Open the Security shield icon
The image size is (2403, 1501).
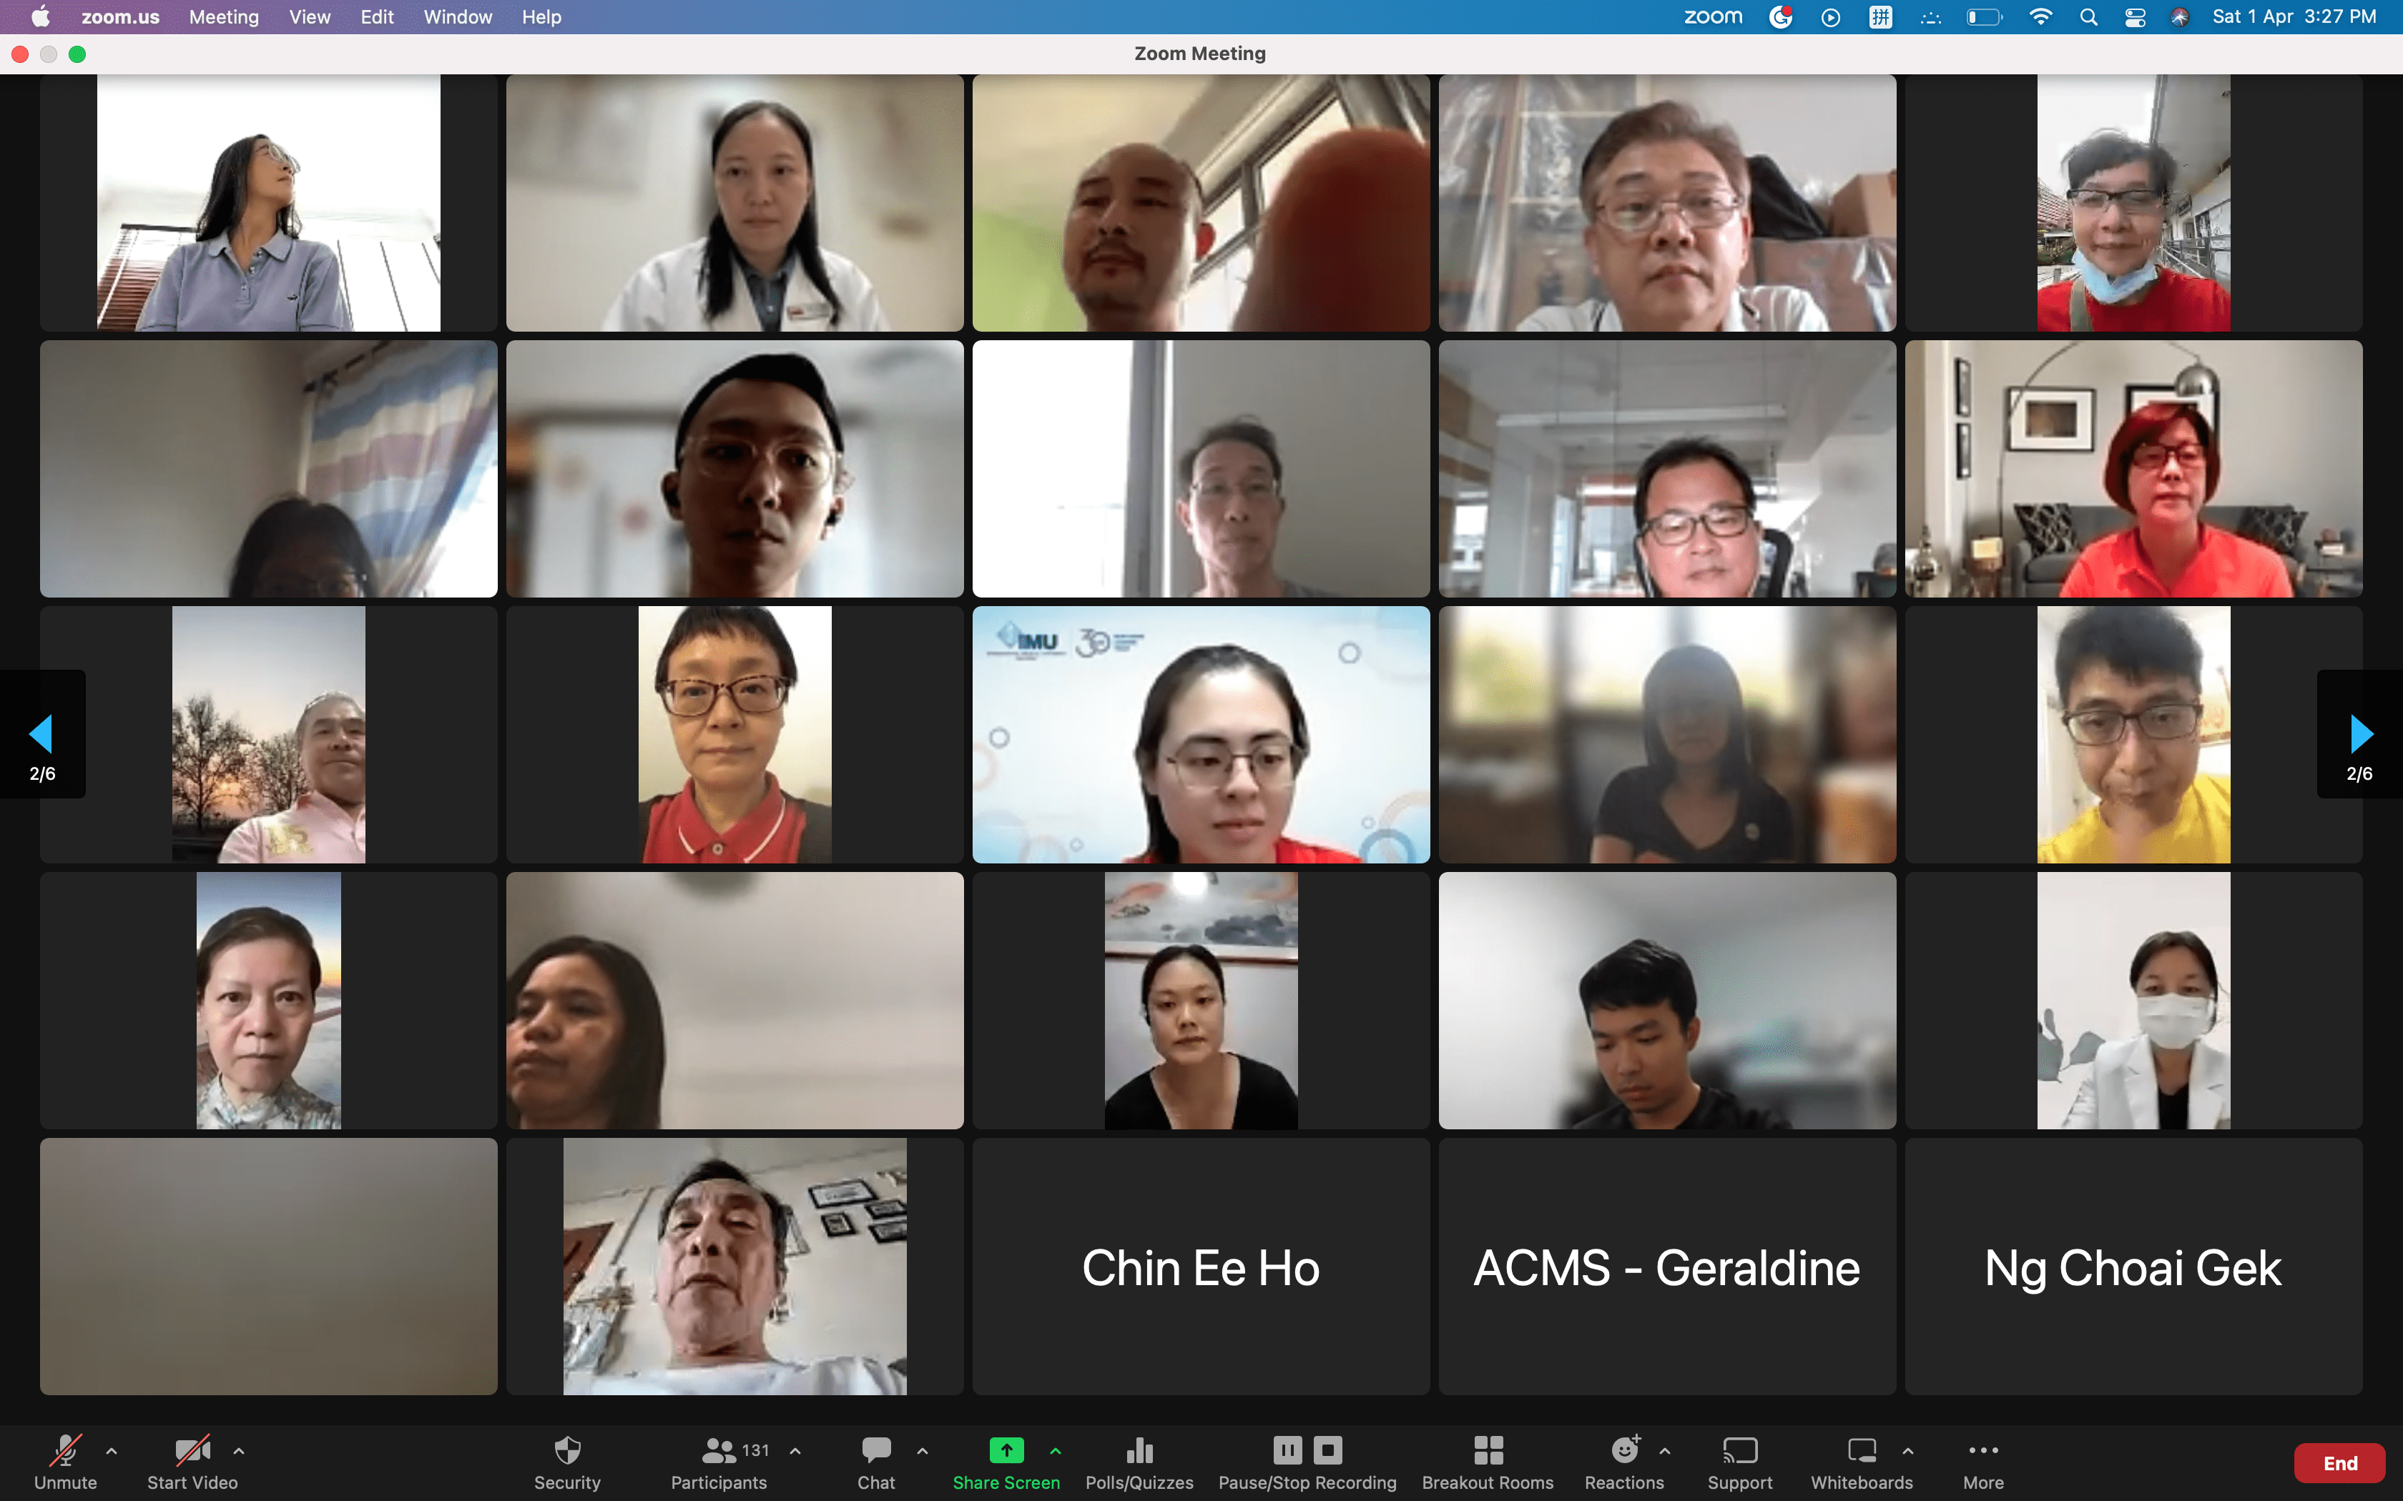point(567,1452)
